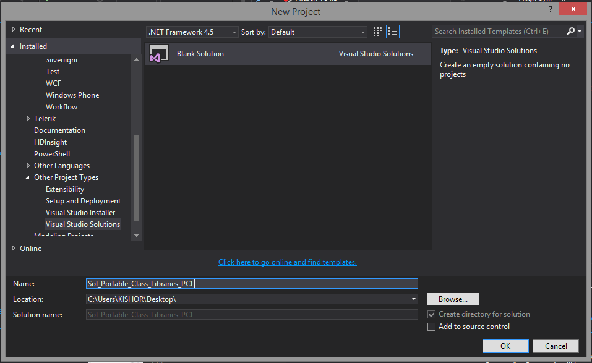This screenshot has height=363, width=592.
Task: Expand the Telerik node
Action: click(x=28, y=119)
